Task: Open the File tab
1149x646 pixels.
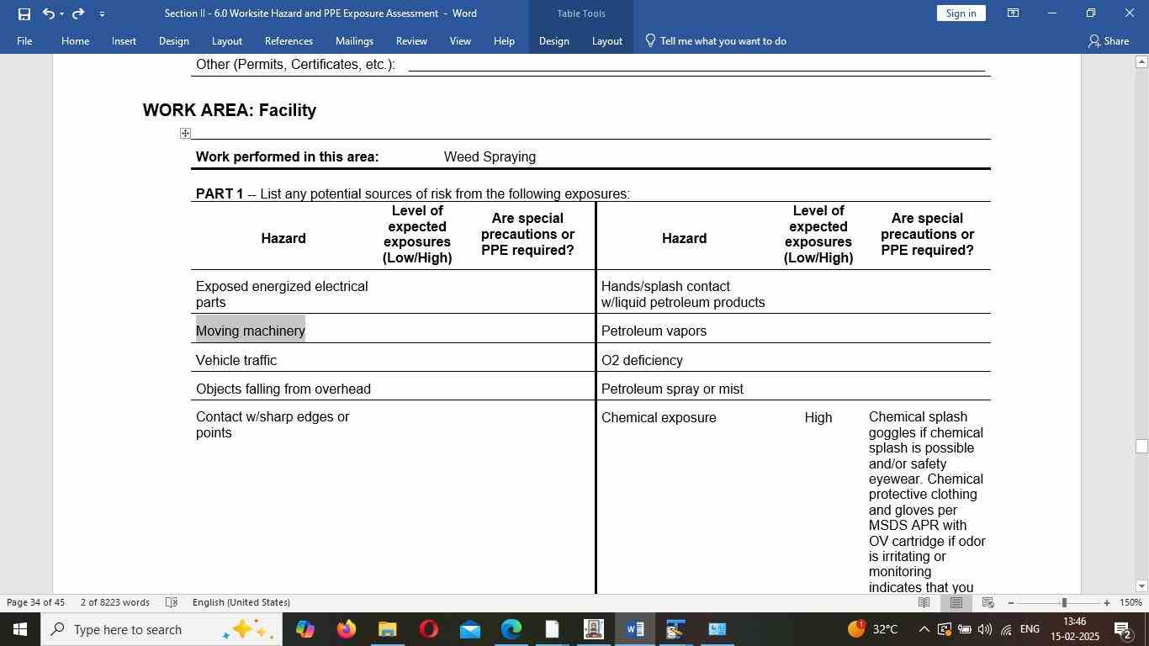Action: (x=24, y=41)
